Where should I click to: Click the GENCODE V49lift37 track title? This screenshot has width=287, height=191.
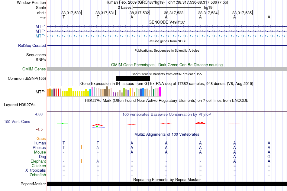(x=167, y=22)
